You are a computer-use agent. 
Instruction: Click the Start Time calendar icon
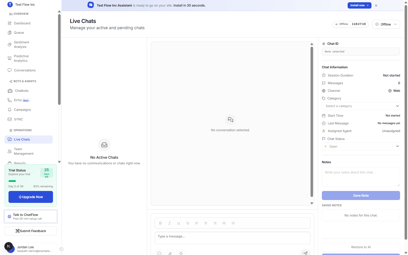click(324, 116)
